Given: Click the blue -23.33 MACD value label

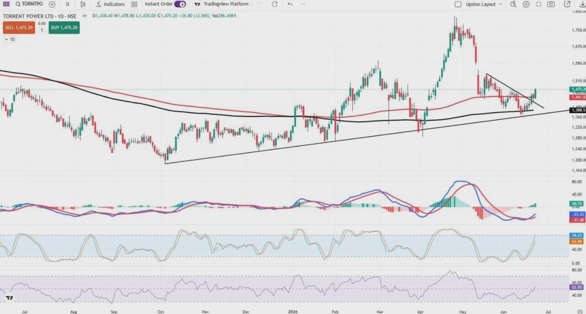Looking at the screenshot, I should pos(578,215).
